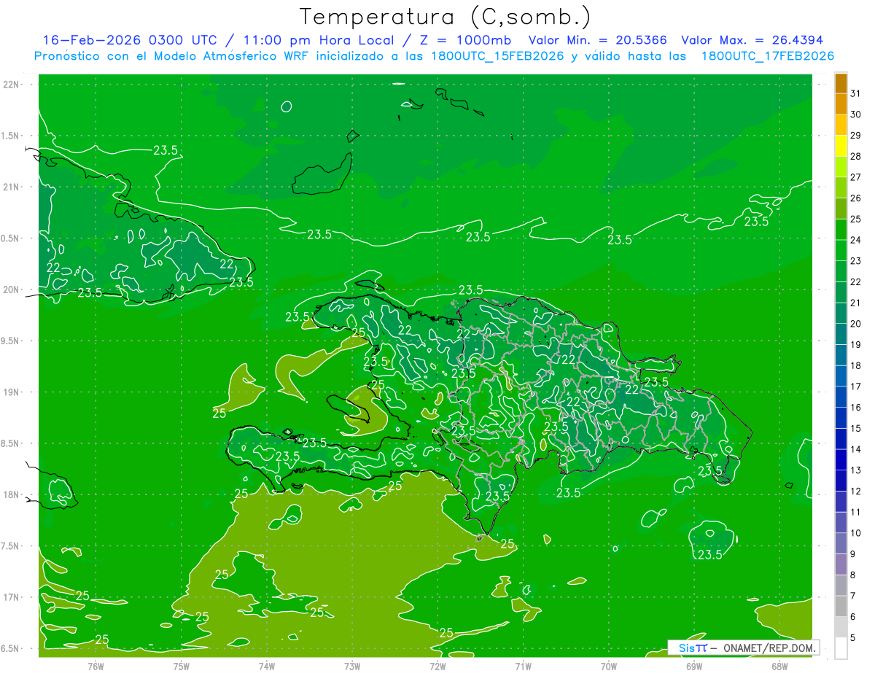This screenshot has width=875, height=676.
Task: Click the legend value 14
Action: click(x=855, y=449)
